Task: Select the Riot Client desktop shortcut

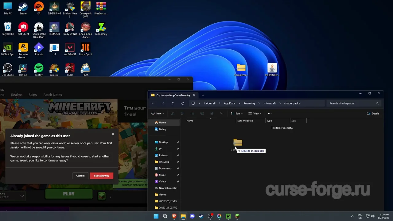Action: (23, 29)
